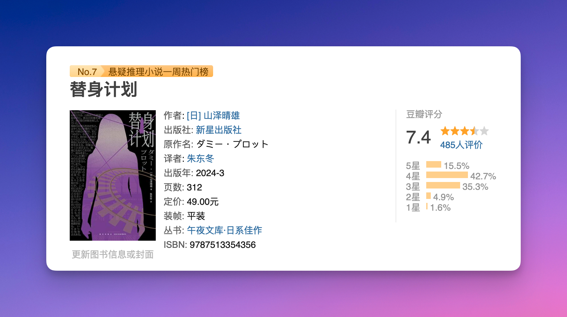Click ISBN number 9787513354356
Image resolution: width=567 pixels, height=317 pixels.
tap(223, 245)
